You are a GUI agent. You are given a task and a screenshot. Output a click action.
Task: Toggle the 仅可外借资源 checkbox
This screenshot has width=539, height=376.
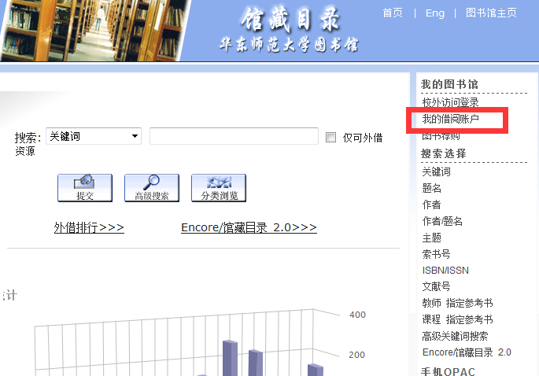click(330, 137)
